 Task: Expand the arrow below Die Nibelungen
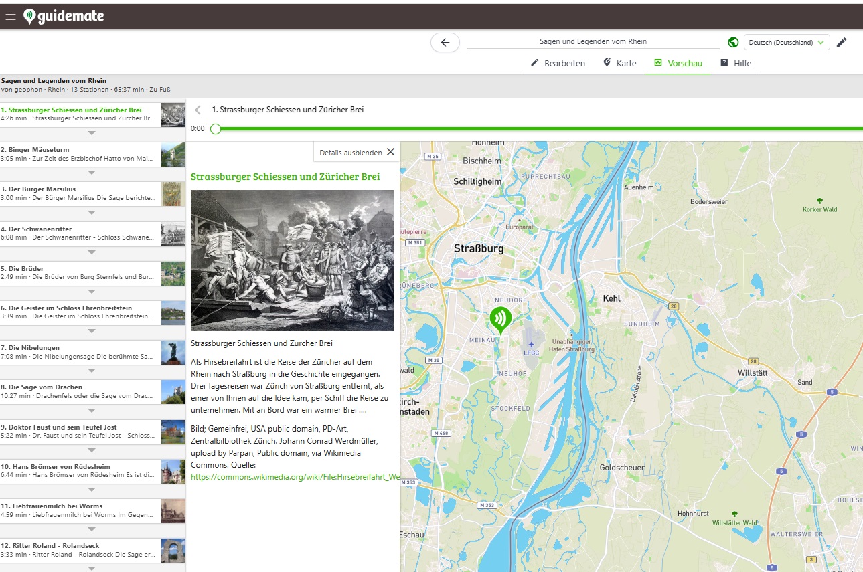(x=92, y=371)
